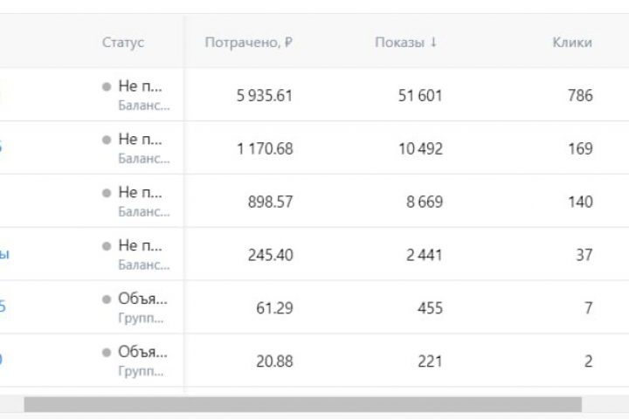Screen dimensions: 629x419
Task: Select the status dot in the 20.88 row
Action: coord(107,353)
